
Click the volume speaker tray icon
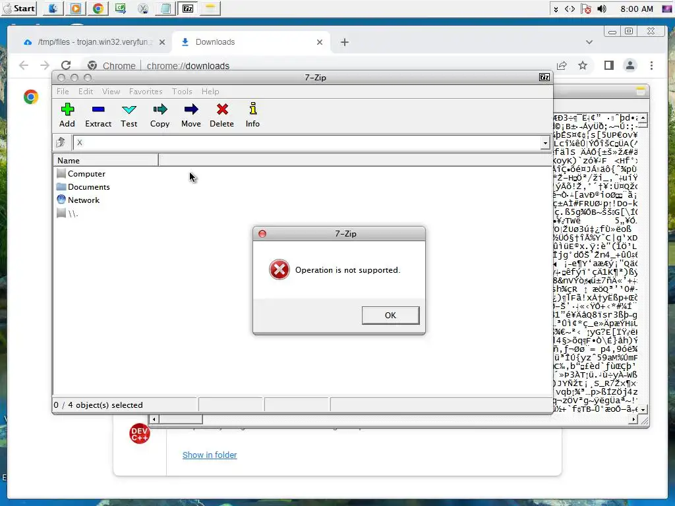tap(602, 9)
